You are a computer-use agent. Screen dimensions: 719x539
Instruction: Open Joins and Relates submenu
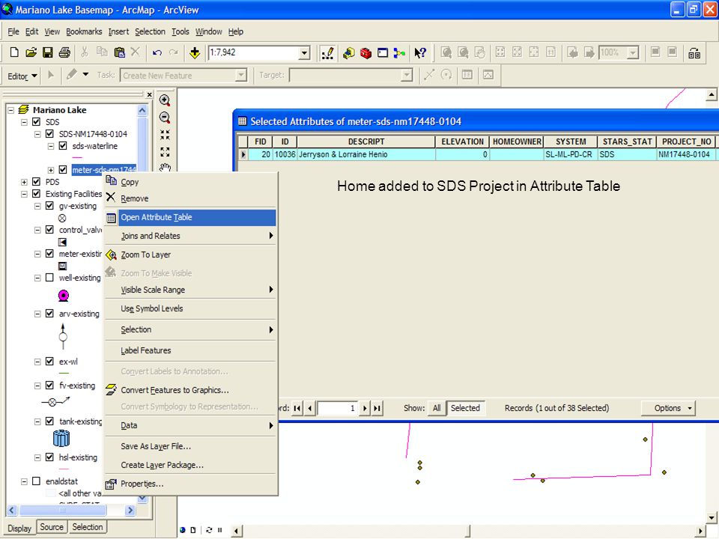[190, 236]
